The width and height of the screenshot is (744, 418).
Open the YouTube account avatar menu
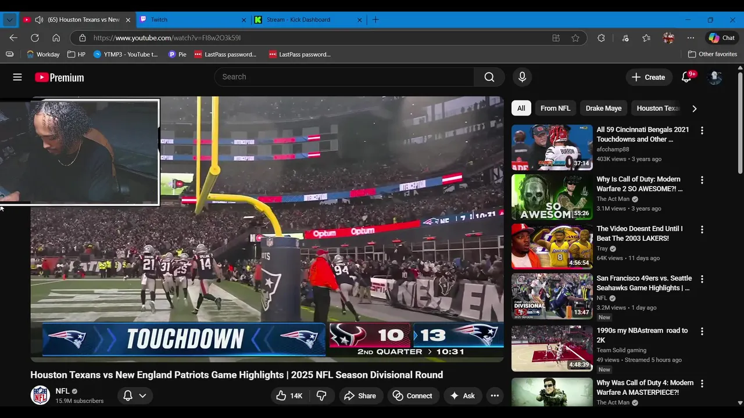[x=715, y=77]
